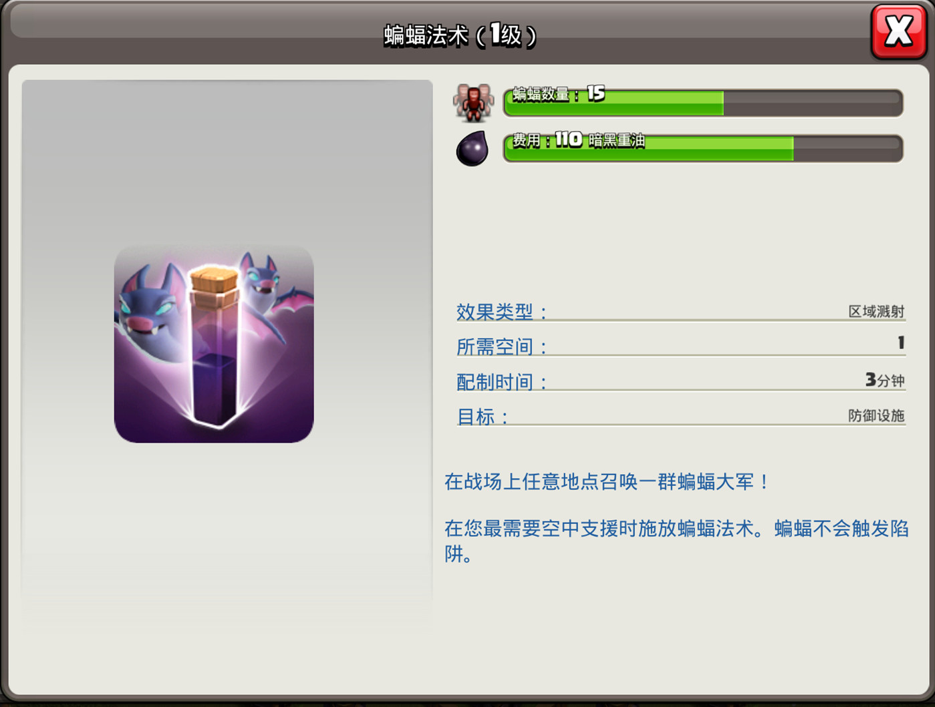Close the bat spell info window
Screen dimensions: 935x707
click(x=899, y=31)
